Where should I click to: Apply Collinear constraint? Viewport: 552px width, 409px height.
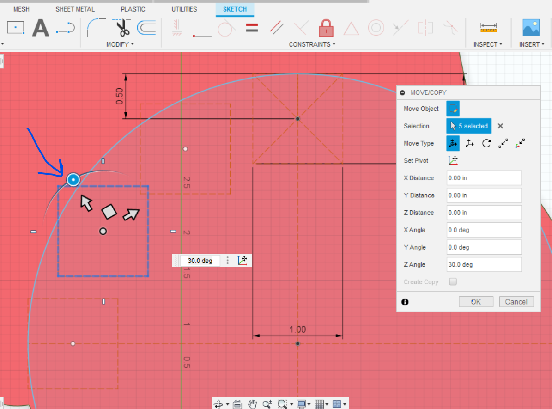tap(400, 28)
